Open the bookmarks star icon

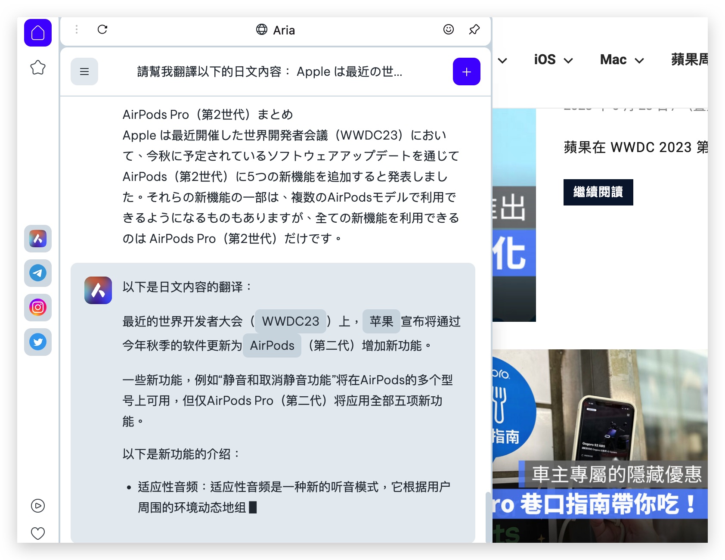(x=38, y=67)
